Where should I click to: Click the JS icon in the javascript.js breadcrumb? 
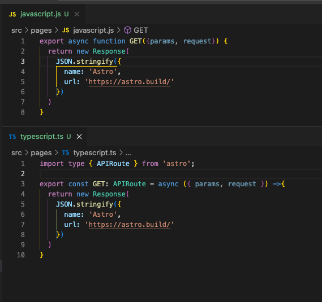66,30
